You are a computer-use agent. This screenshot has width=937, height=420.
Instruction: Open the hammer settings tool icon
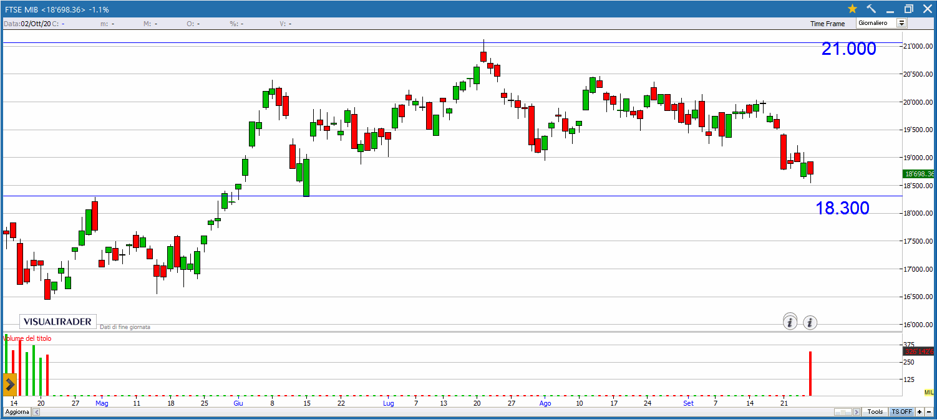point(871,9)
